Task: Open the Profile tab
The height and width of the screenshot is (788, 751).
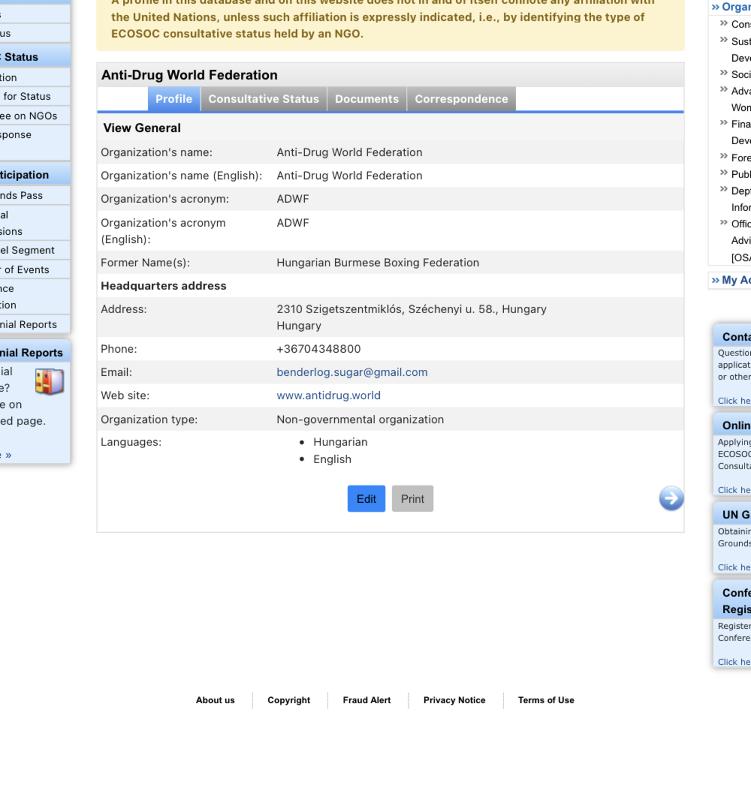Action: (x=174, y=99)
